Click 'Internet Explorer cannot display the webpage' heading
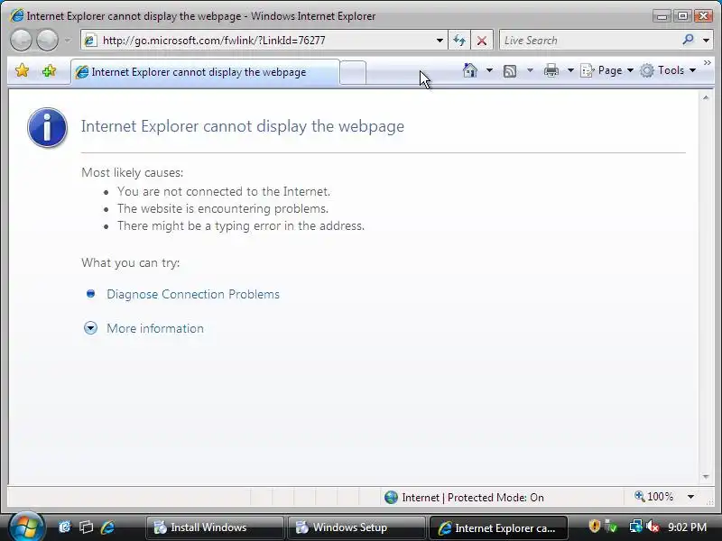This screenshot has height=541, width=722. [x=243, y=126]
